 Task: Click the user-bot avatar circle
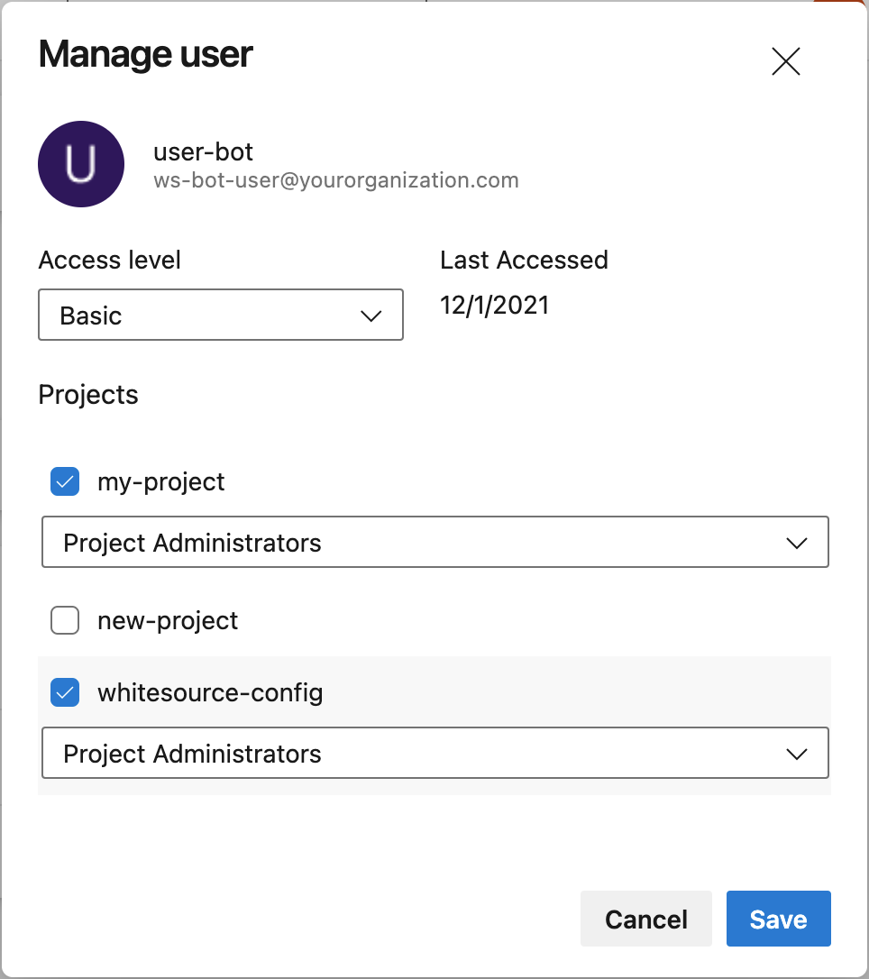click(x=81, y=164)
